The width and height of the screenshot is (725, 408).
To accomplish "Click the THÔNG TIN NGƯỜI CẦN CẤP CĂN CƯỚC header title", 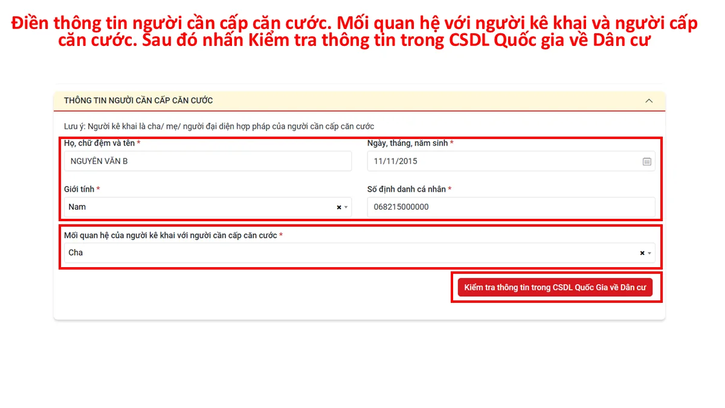I will pyautogui.click(x=138, y=100).
